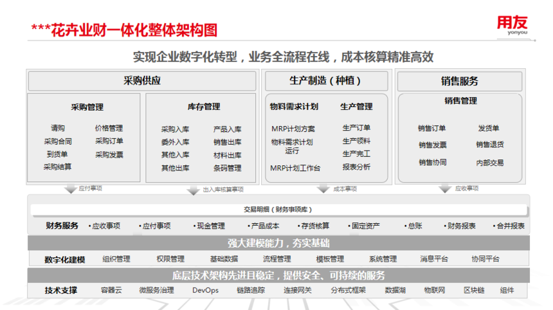The width and height of the screenshot is (553, 310).
Task: Click the 库存管理 heading
Action: (204, 107)
